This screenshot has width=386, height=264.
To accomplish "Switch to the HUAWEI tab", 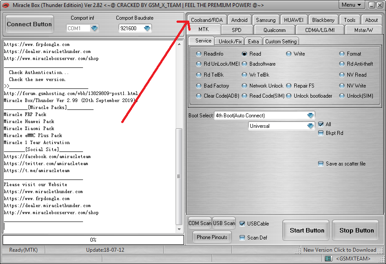I will tap(294, 20).
